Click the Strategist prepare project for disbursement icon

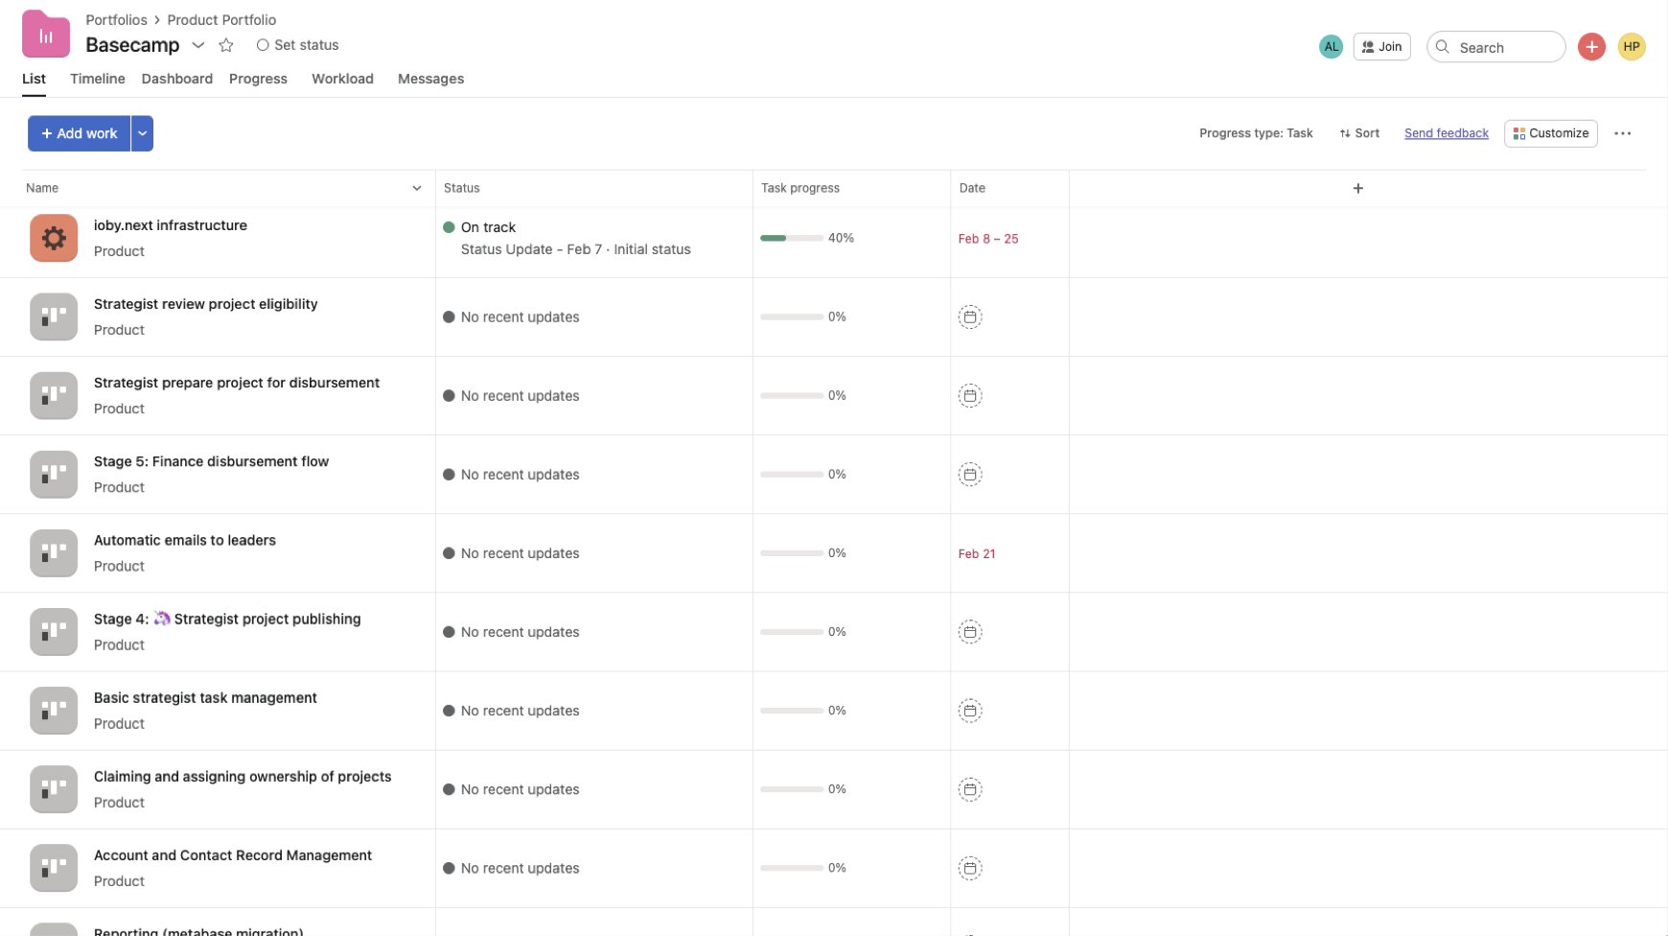(x=54, y=395)
